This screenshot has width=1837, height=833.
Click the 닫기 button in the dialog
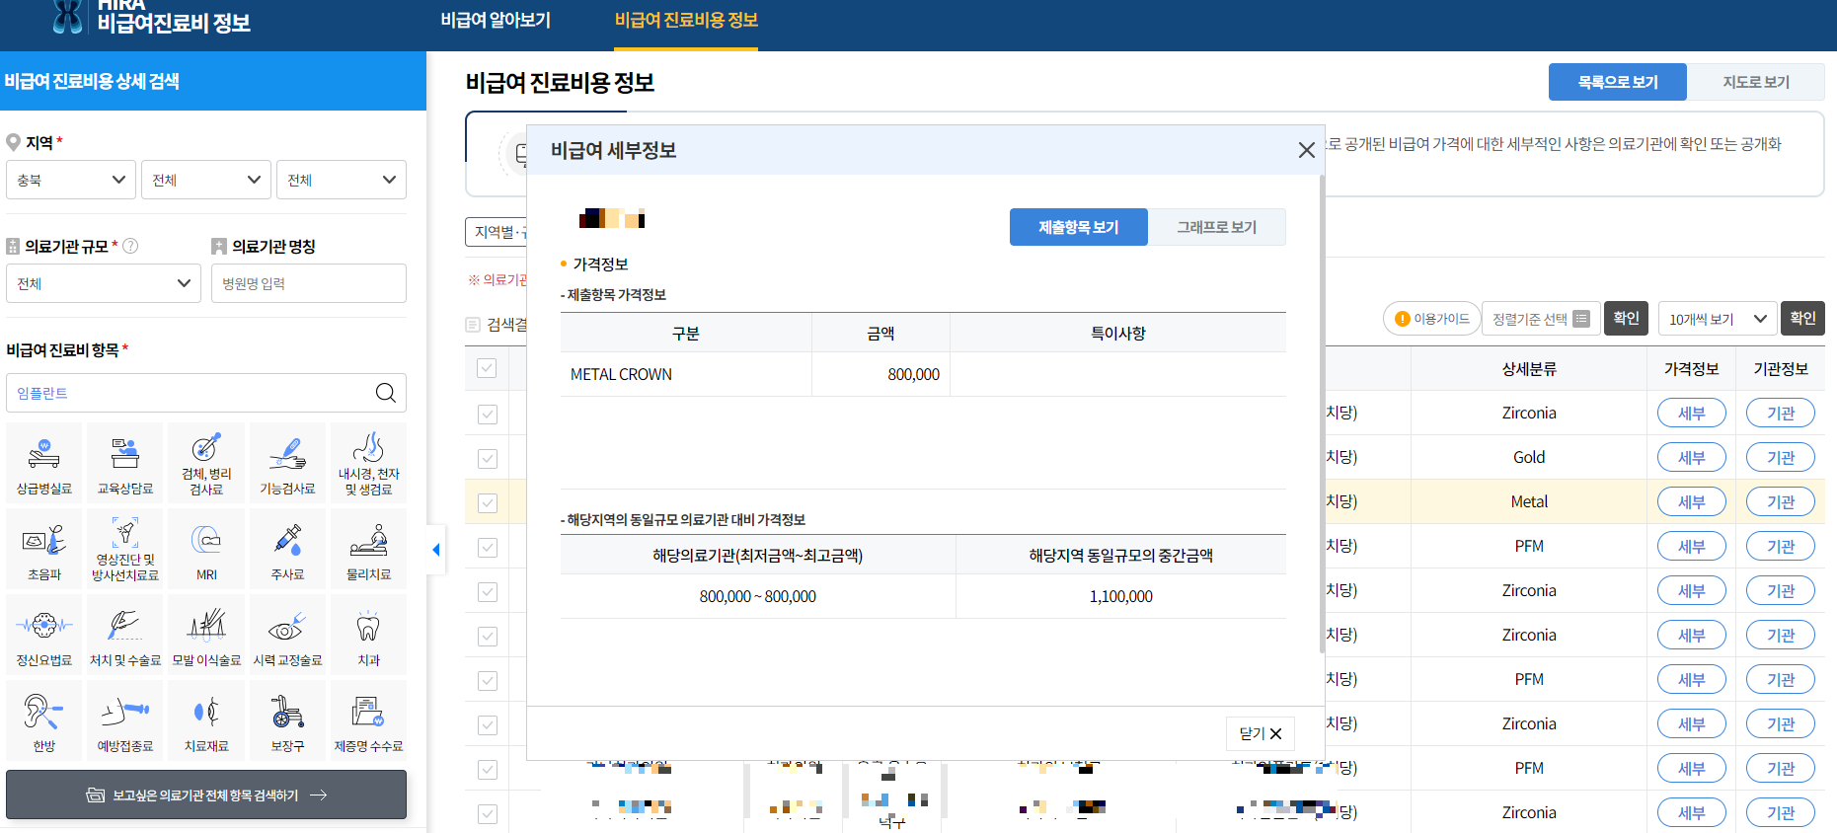(1261, 733)
